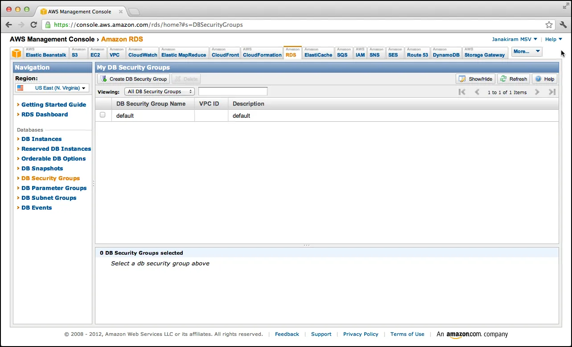572x347 pixels.
Task: Click the Refresh button in the toolbar
Action: pyautogui.click(x=514, y=79)
